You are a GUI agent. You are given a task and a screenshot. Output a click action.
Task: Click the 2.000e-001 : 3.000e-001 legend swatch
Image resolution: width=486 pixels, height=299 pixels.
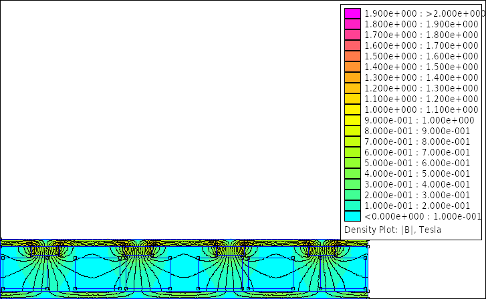(x=352, y=195)
